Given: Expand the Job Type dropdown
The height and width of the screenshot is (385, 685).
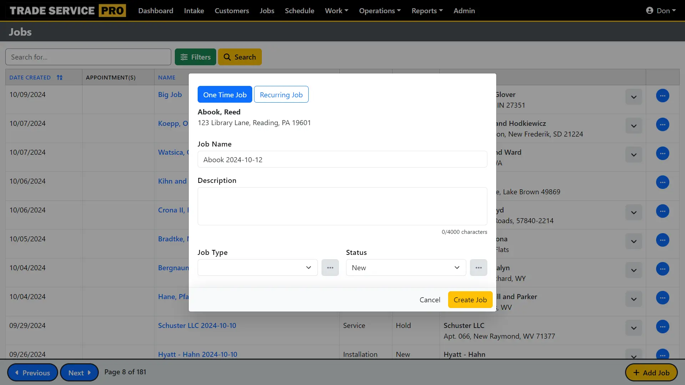Looking at the screenshot, I should point(257,267).
